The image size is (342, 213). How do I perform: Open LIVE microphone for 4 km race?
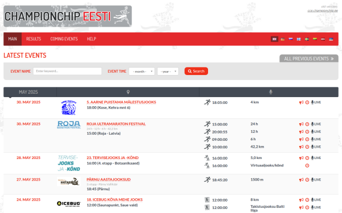point(316,102)
